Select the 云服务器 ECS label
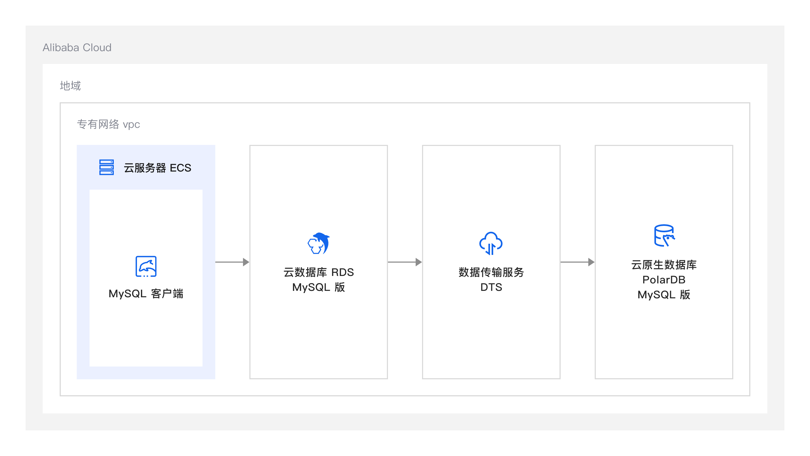The height and width of the screenshot is (456, 810). 157,168
